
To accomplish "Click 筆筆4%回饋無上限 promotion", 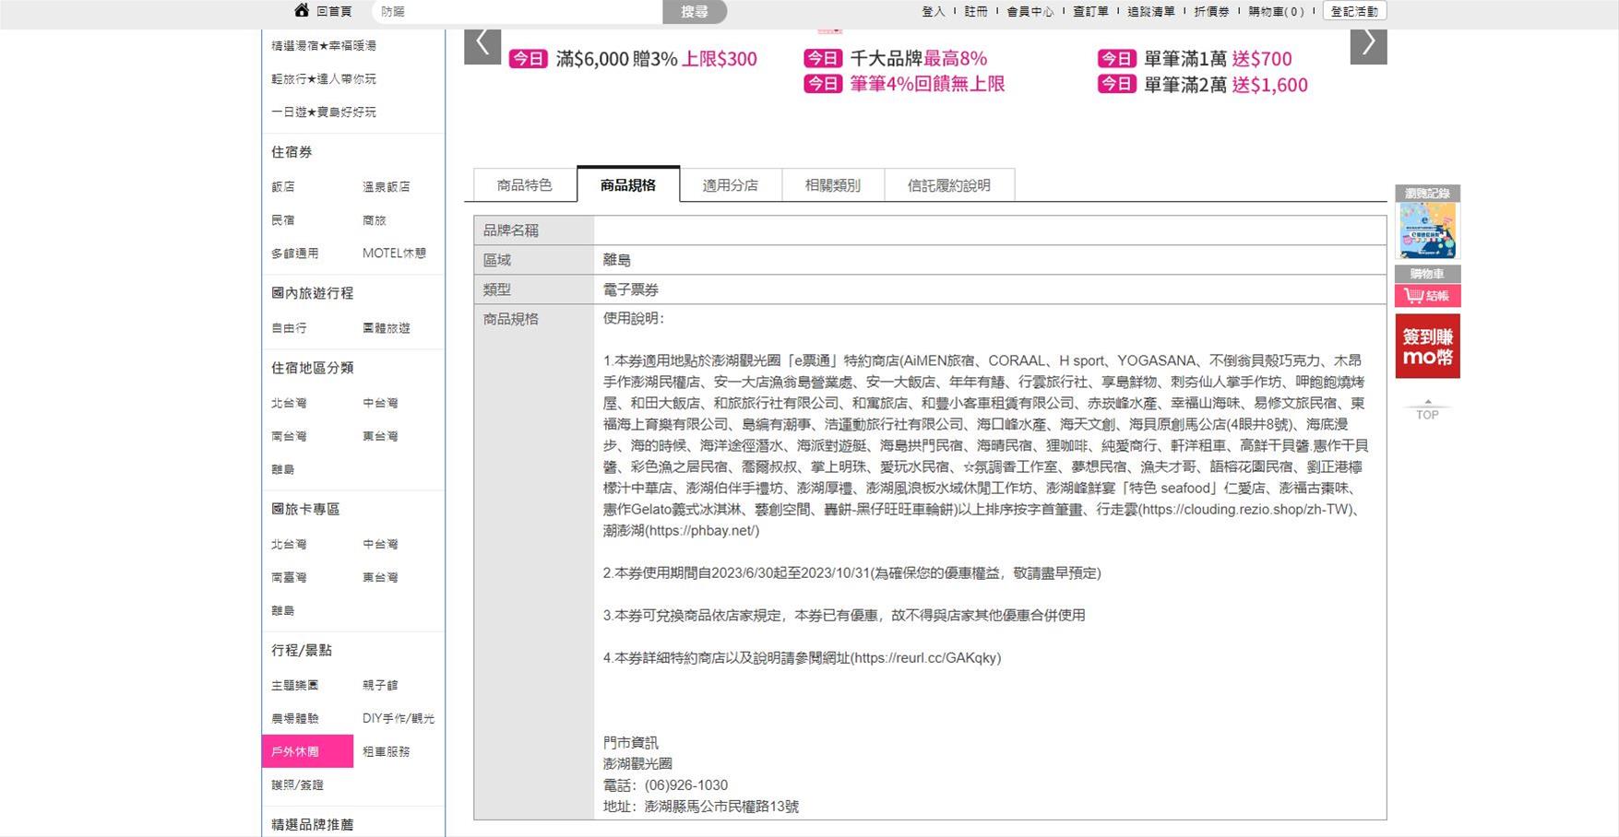I will [x=905, y=84].
